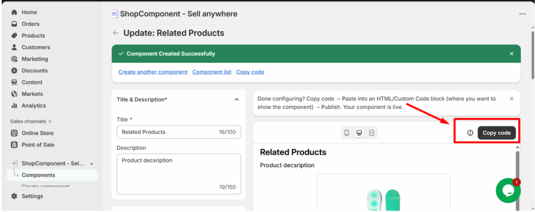Switch preview to desktop view

click(359, 133)
